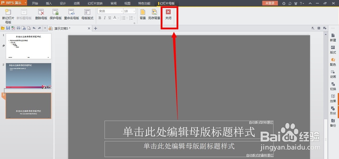Screen dimensions: 339x159
Task: Open the help question mark dropdown
Action: point(302,3)
